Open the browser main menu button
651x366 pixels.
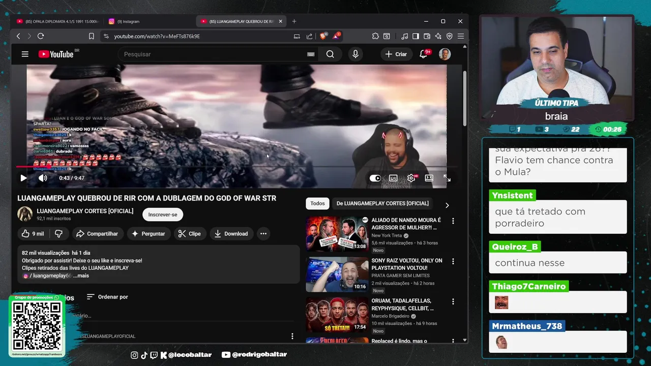tap(460, 36)
